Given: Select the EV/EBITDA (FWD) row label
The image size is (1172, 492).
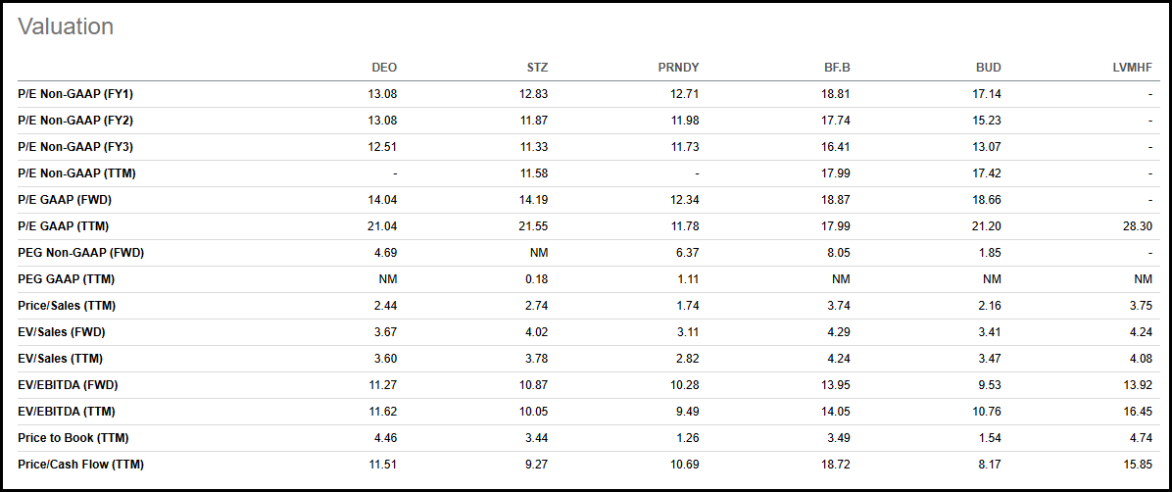Looking at the screenshot, I should [x=68, y=385].
